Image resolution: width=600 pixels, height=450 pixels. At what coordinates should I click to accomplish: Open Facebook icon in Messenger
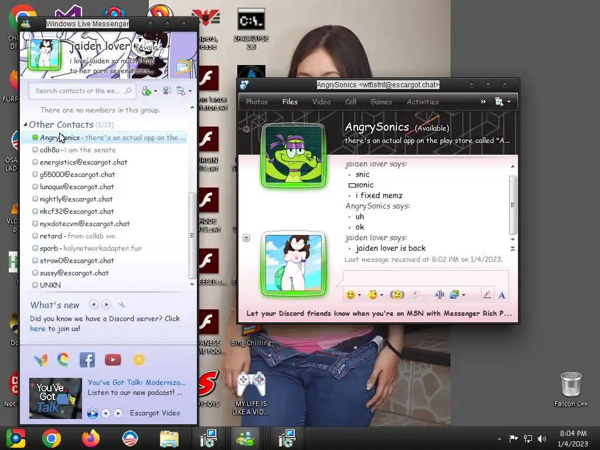pos(87,360)
